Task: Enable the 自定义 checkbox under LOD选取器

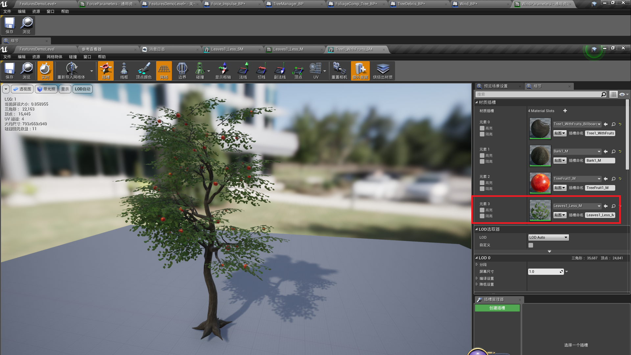Action: tap(530, 245)
